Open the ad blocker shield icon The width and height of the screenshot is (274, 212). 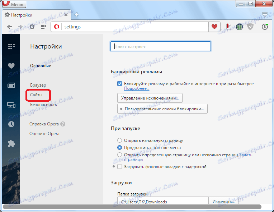250,27
